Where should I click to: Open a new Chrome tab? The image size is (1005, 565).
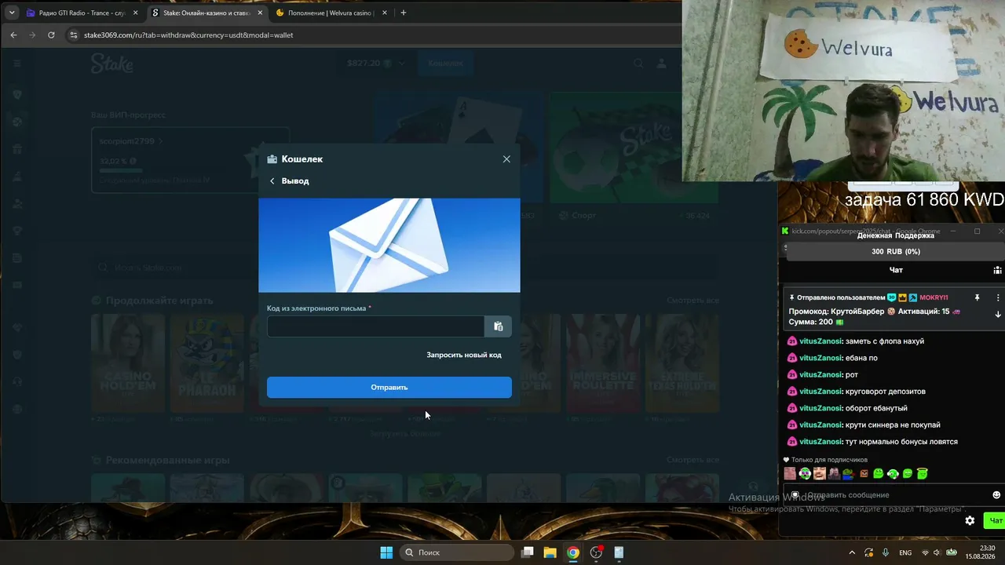pyautogui.click(x=404, y=13)
